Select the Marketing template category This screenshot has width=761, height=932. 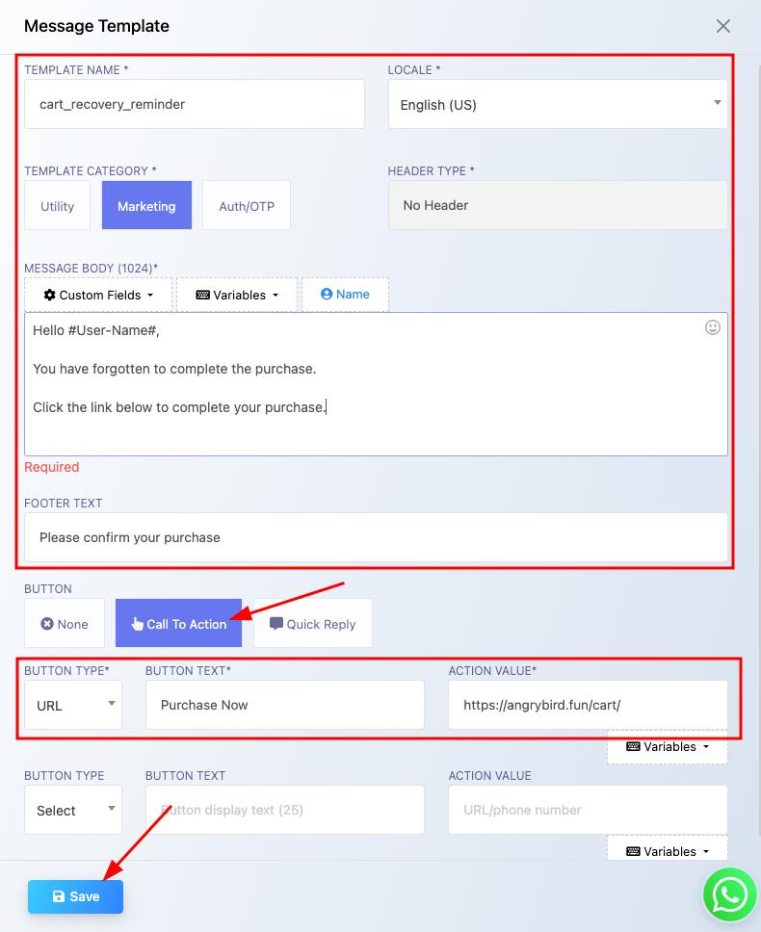tap(146, 206)
